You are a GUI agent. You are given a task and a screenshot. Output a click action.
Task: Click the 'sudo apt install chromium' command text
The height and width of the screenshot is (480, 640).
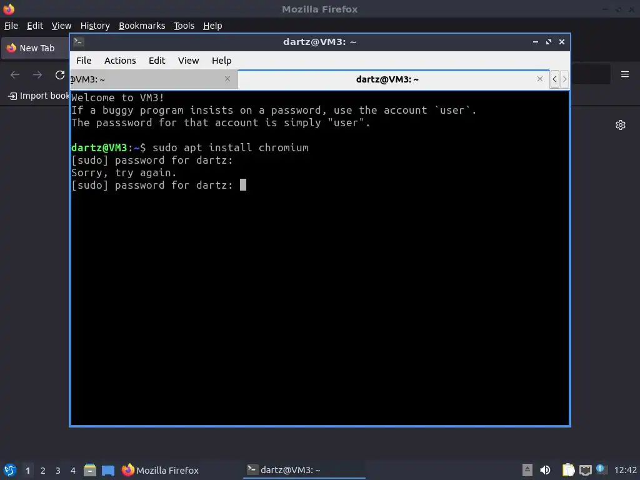pyautogui.click(x=230, y=147)
